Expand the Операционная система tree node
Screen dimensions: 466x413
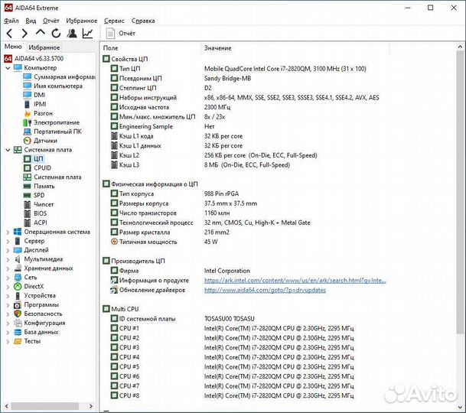click(8, 233)
